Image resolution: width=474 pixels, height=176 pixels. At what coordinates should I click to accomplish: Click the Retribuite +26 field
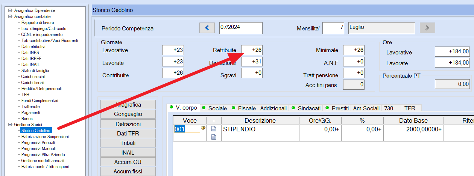point(252,50)
